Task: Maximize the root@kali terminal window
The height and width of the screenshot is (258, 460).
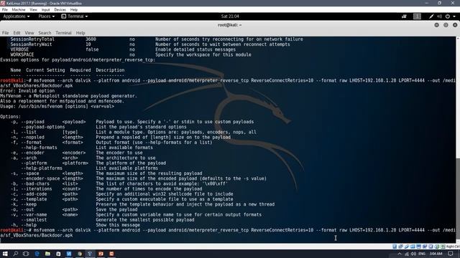Action: coord(446,25)
